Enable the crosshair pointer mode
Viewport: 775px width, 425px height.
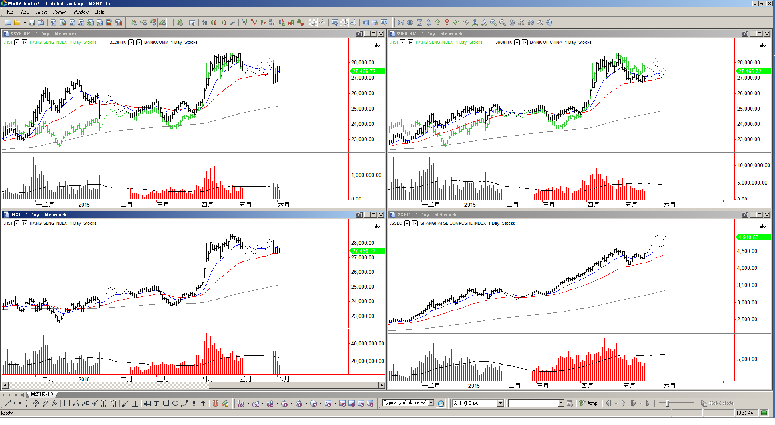click(x=323, y=23)
